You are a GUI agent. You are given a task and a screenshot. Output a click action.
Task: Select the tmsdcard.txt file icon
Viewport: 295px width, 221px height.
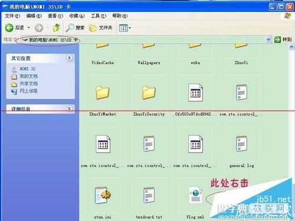point(149,195)
